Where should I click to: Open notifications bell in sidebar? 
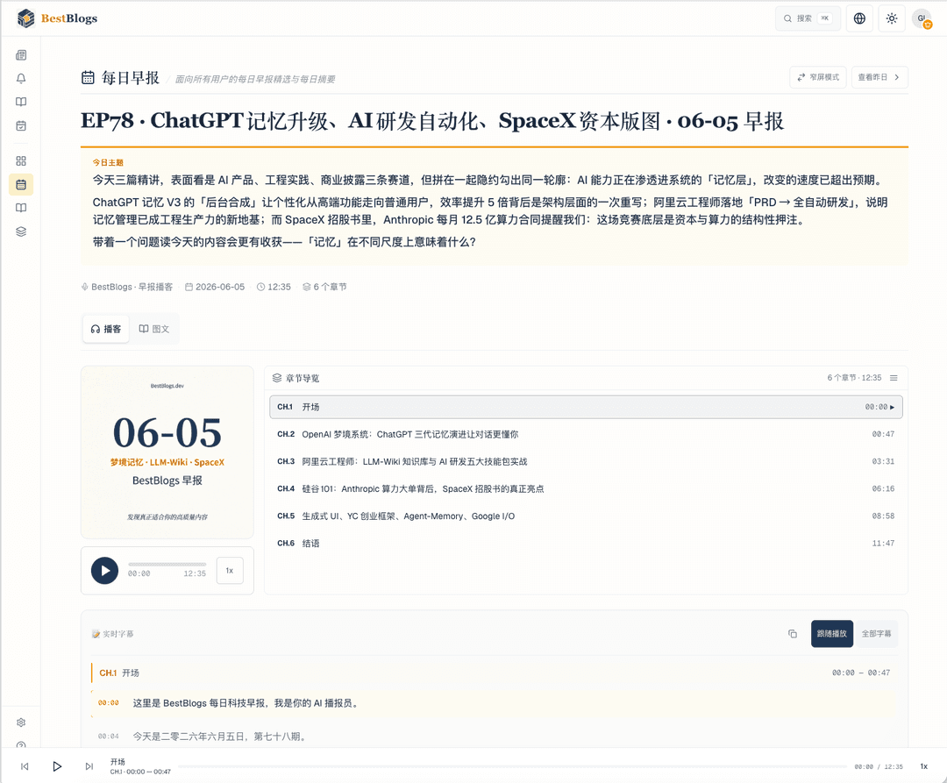tap(21, 79)
